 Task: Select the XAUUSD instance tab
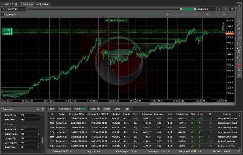pyautogui.click(x=10, y=4)
